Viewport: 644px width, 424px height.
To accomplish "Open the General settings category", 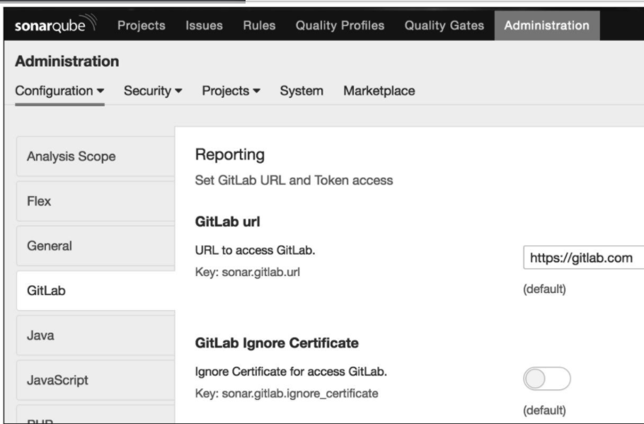I will [96, 246].
